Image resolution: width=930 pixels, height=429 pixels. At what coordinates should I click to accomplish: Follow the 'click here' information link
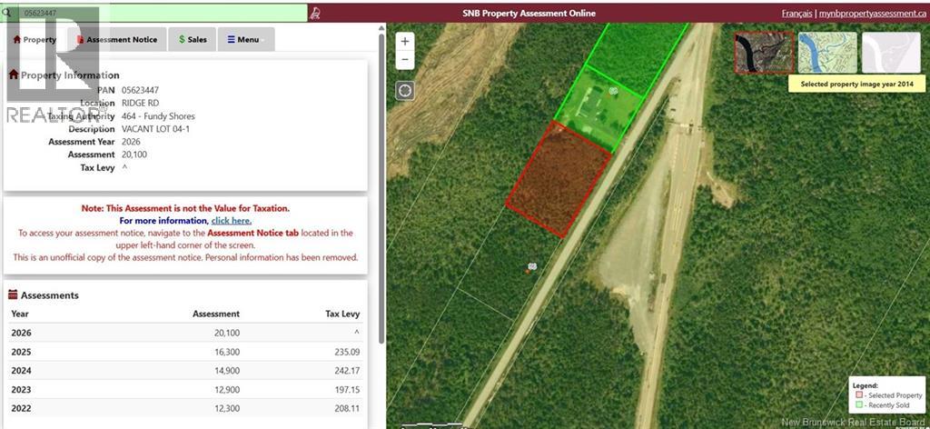(231, 221)
